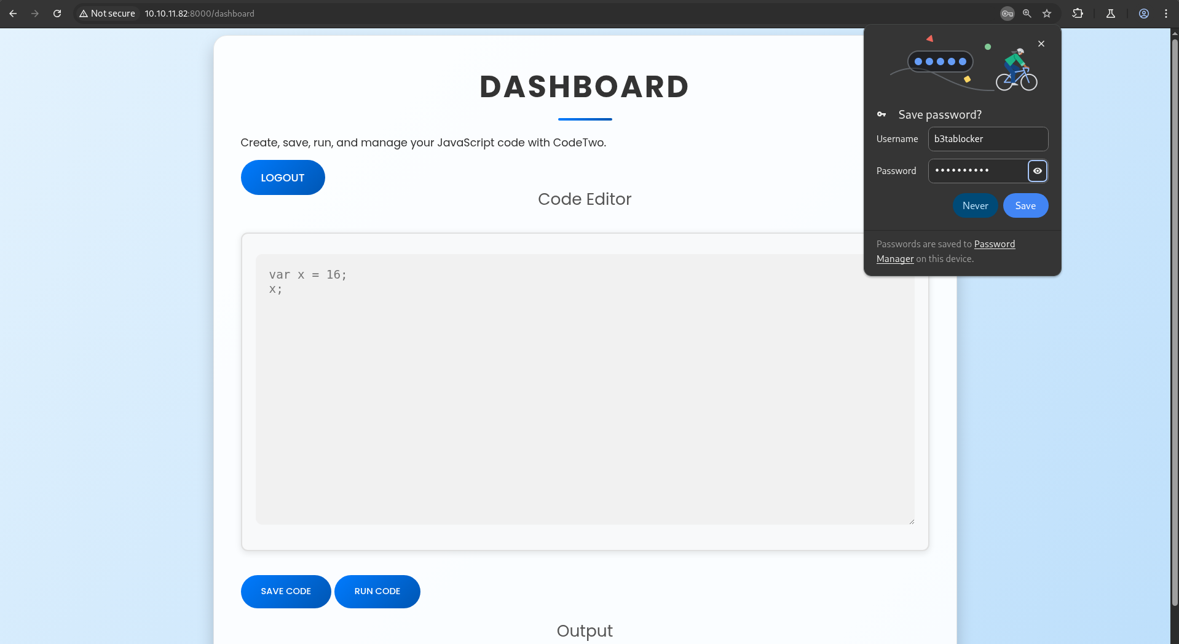Edit the Username field containing b3tablocker
This screenshot has width=1179, height=644.
pos(988,139)
